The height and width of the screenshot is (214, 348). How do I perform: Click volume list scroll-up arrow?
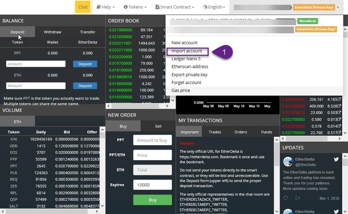(x=102, y=129)
